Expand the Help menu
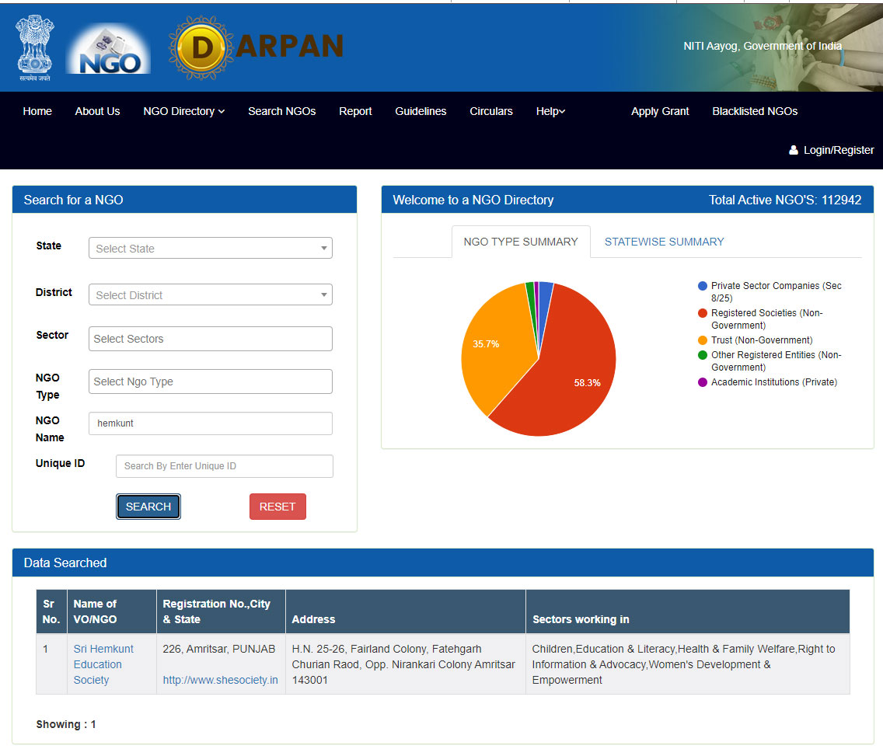Viewport: 883px width, 749px height. (x=550, y=111)
